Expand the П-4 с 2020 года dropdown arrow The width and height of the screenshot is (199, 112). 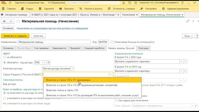coord(181,62)
